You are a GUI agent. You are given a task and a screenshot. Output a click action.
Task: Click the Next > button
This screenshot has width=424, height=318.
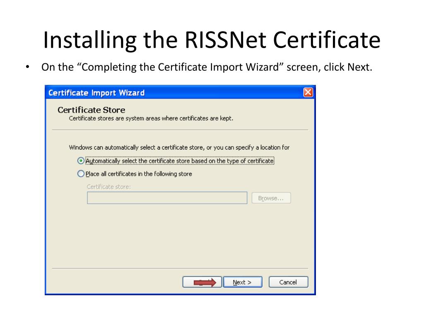tap(243, 282)
